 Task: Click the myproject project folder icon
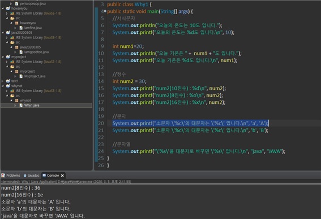pyautogui.click(x=8, y=56)
